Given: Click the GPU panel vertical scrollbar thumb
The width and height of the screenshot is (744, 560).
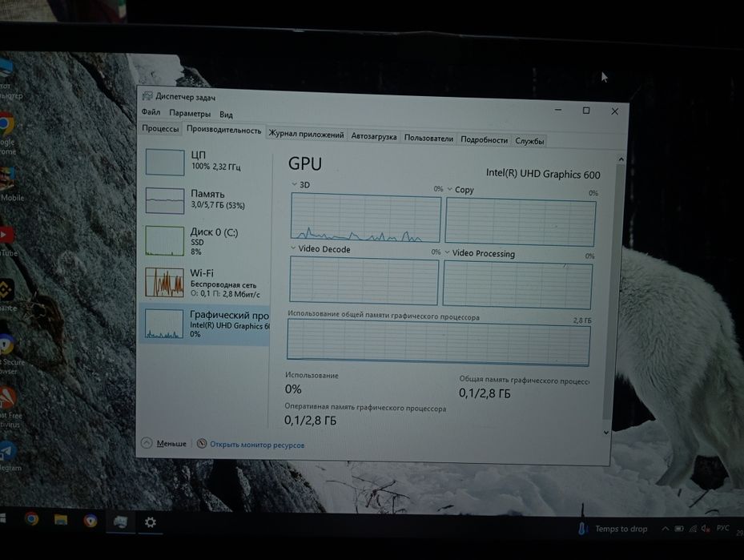Looking at the screenshot, I should coord(614,292).
